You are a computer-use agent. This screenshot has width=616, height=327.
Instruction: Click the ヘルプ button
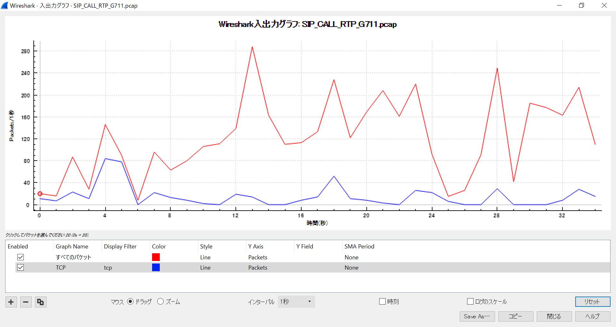coord(593,316)
